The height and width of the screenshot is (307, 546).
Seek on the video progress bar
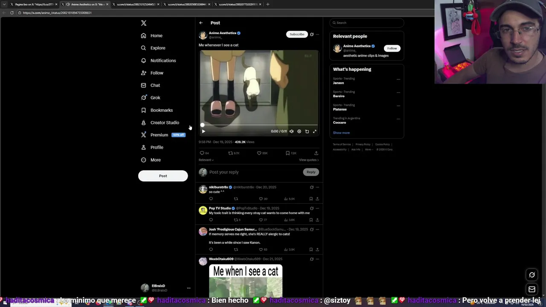coord(259,125)
